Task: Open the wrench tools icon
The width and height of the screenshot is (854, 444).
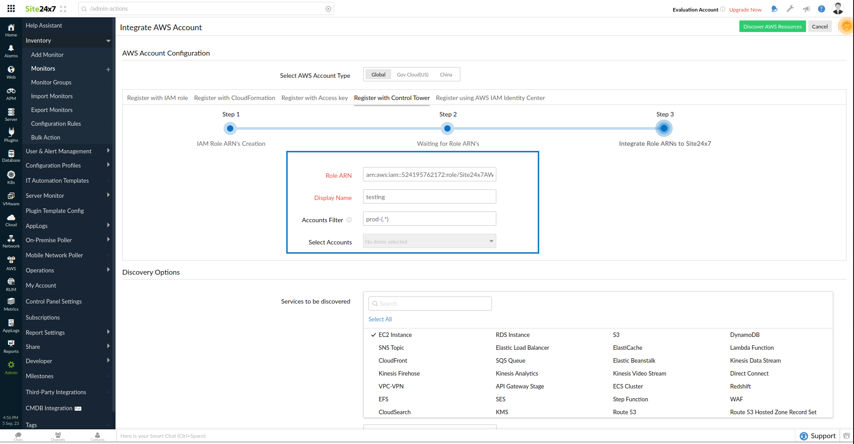Action: pyautogui.click(x=790, y=8)
